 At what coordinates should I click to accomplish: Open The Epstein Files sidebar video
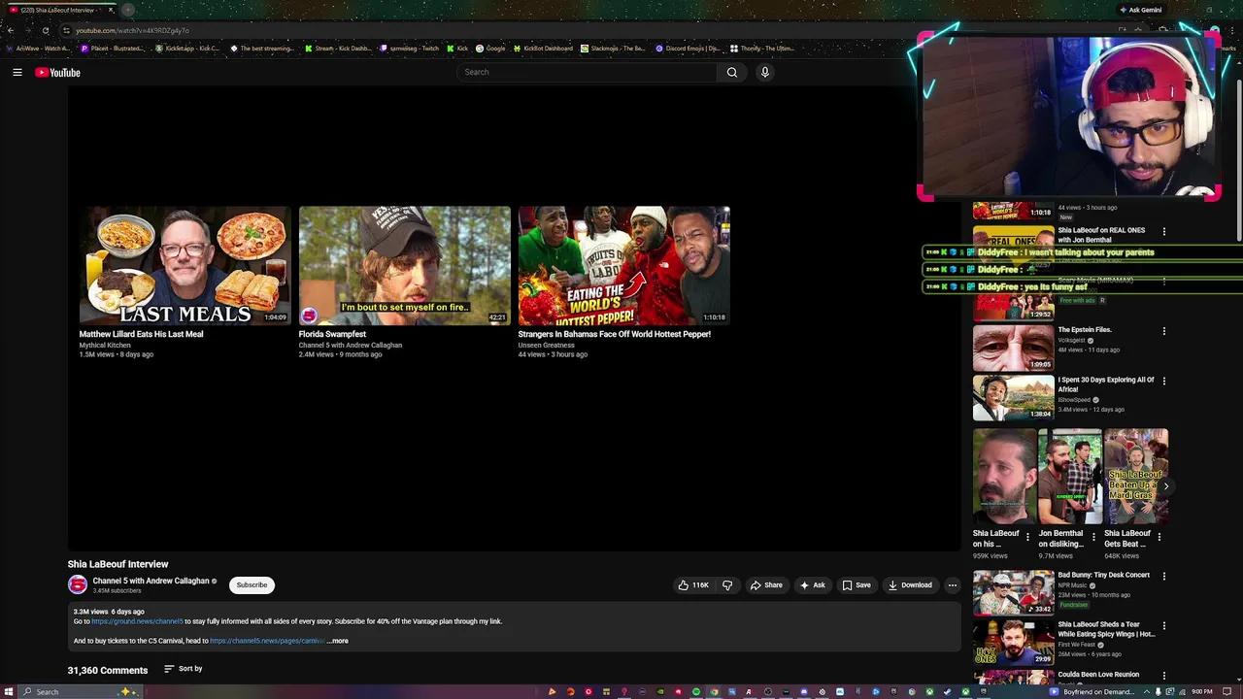(x=1013, y=348)
